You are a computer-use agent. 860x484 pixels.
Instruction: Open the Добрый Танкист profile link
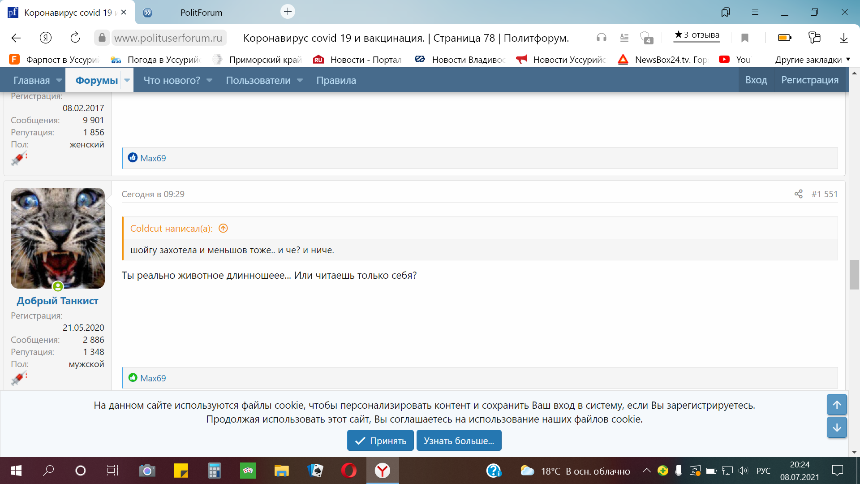coord(57,301)
